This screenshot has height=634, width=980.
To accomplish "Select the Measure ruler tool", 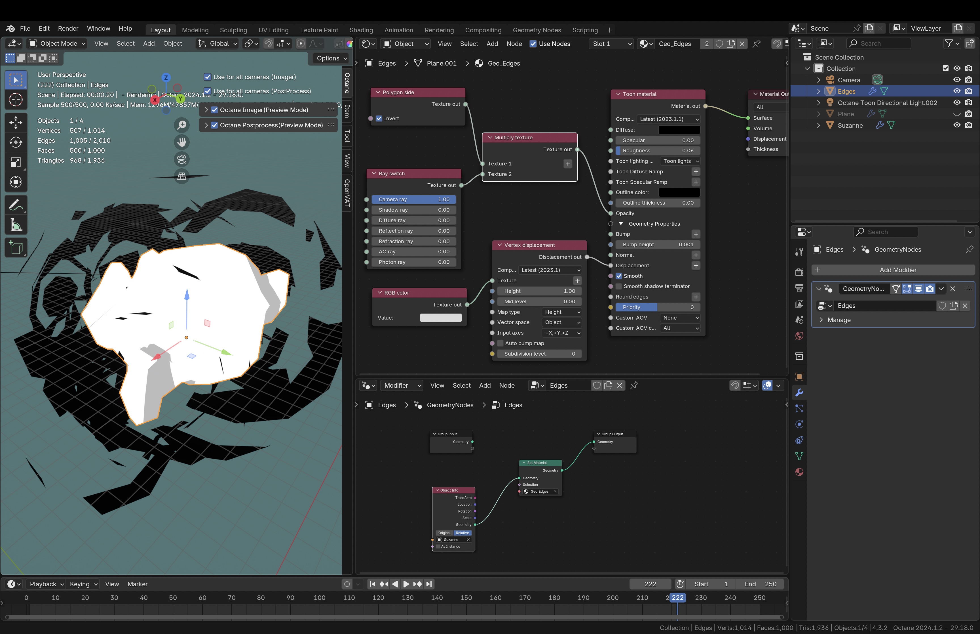I will 16,225.
